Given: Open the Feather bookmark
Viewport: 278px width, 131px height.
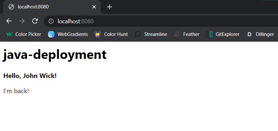Looking at the screenshot, I should pos(187,34).
